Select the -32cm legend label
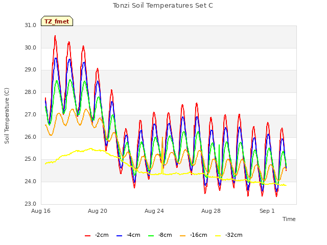Screen dimensions: 327x245 tap(234, 235)
